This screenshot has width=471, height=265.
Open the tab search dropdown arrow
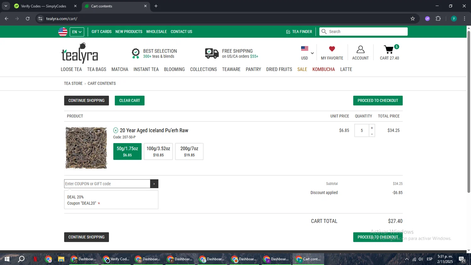coord(6,6)
